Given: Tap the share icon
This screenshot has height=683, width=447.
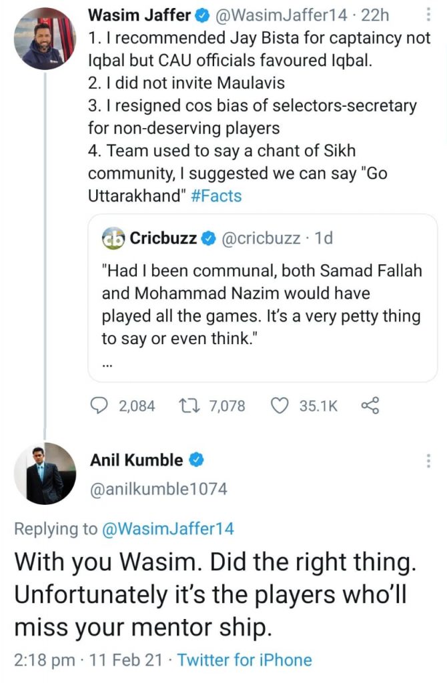Looking at the screenshot, I should point(370,405).
